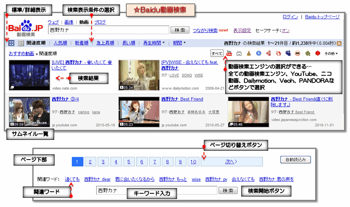Go to next page with 次へ

pos(232,162)
